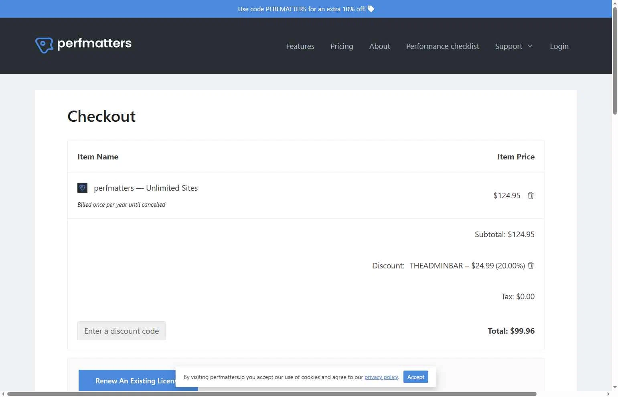This screenshot has height=397, width=618.
Task: Click the Enter a discount code field
Action: [x=122, y=331]
